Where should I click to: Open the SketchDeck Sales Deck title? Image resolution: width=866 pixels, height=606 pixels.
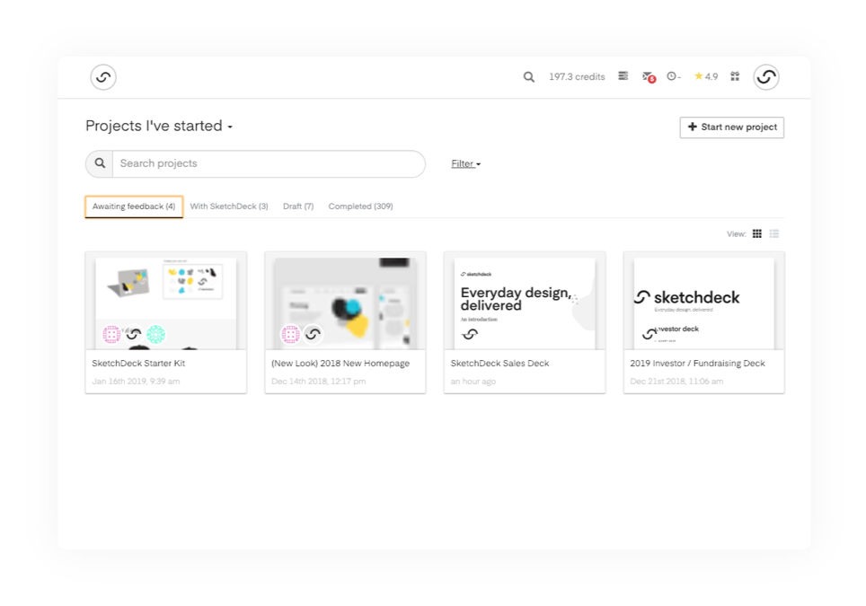pos(499,364)
